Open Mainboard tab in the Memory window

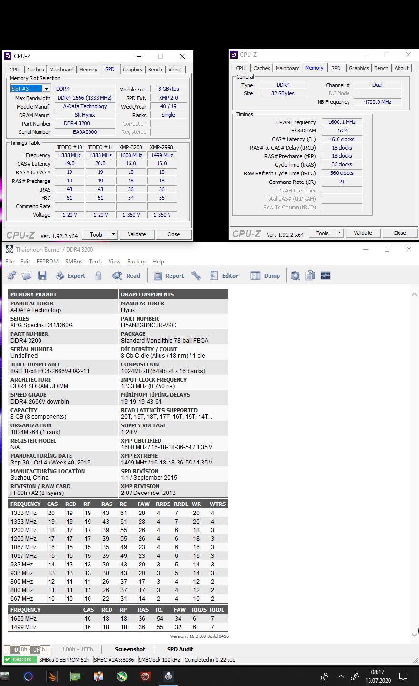[x=288, y=68]
